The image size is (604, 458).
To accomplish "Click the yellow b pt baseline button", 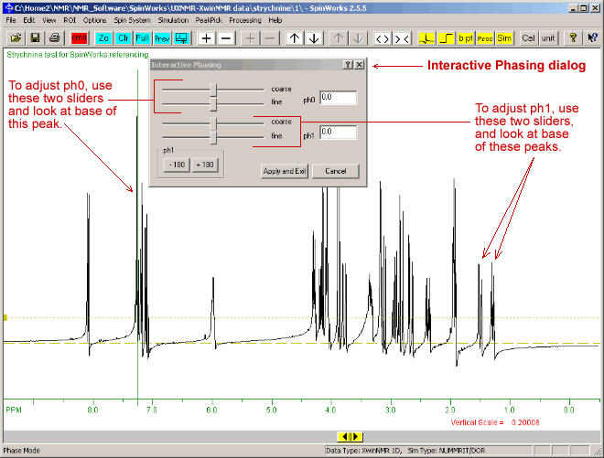I will coord(466,38).
